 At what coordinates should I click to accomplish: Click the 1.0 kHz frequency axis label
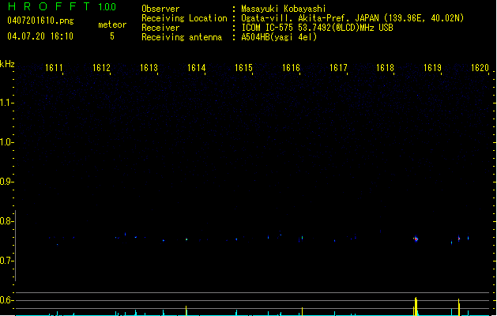tap(6, 142)
